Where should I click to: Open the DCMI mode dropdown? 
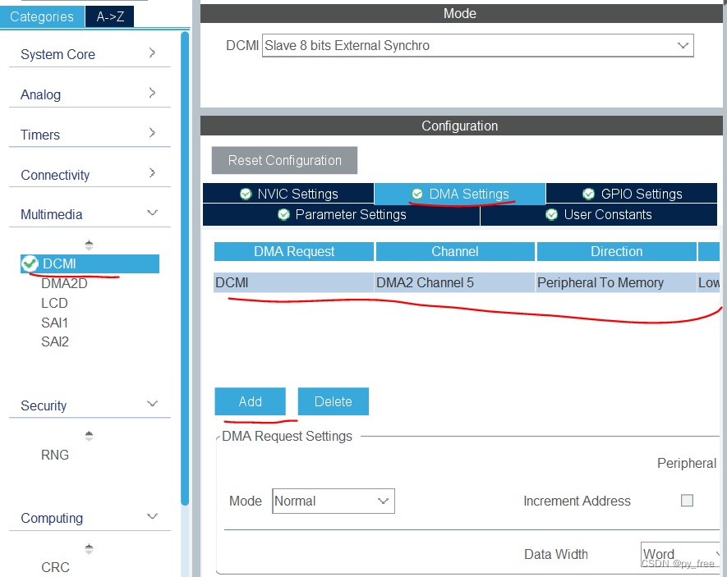coord(477,45)
